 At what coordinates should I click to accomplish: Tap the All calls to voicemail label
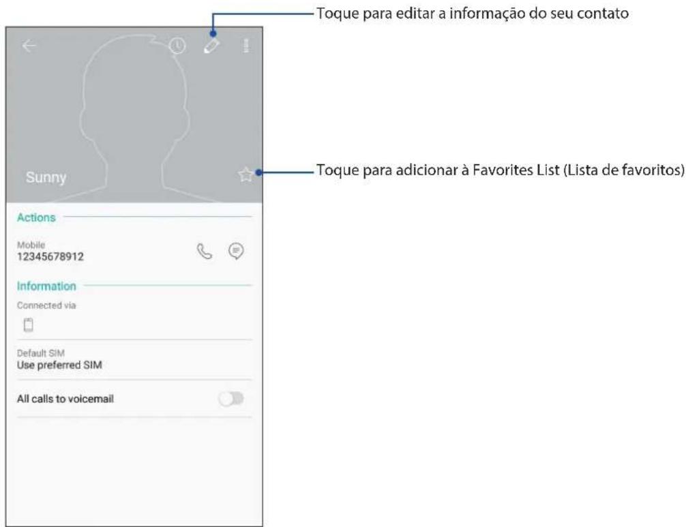click(65, 399)
